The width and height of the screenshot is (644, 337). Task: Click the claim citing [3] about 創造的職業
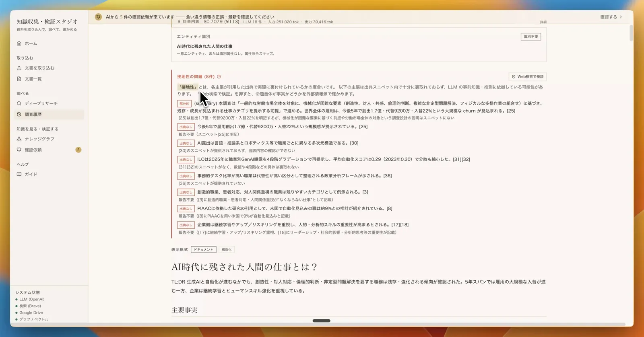pyautogui.click(x=283, y=192)
